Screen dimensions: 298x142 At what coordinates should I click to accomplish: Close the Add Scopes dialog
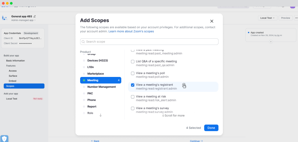212,21
